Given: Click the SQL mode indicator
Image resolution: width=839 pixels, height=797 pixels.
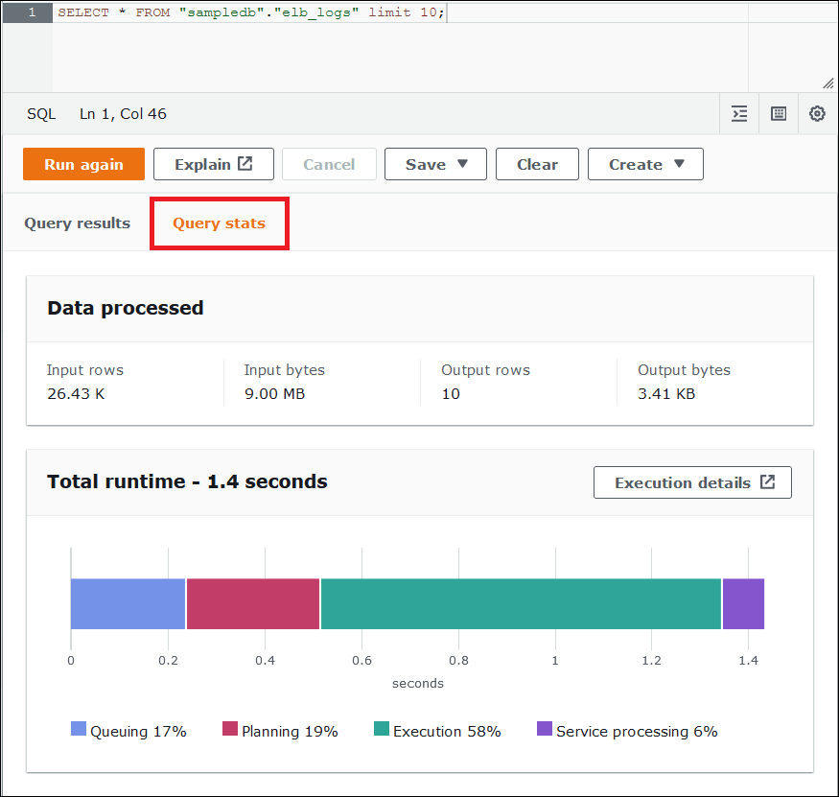Looking at the screenshot, I should [41, 113].
